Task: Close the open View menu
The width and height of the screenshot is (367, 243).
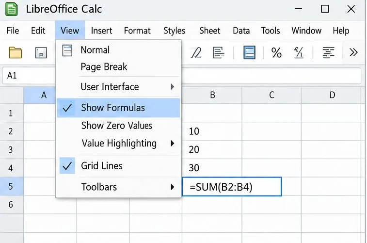Action: pyautogui.click(x=70, y=31)
